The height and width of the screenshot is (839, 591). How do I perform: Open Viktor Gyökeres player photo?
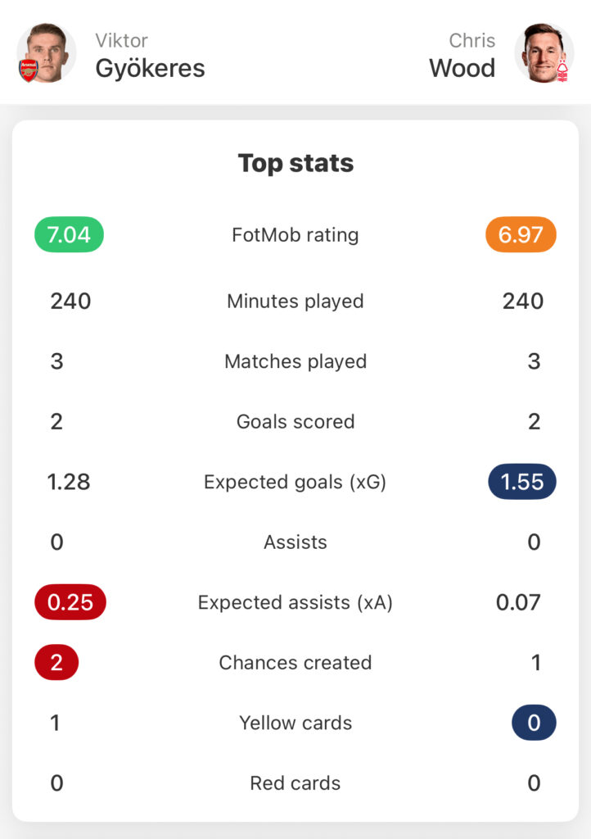47,52
